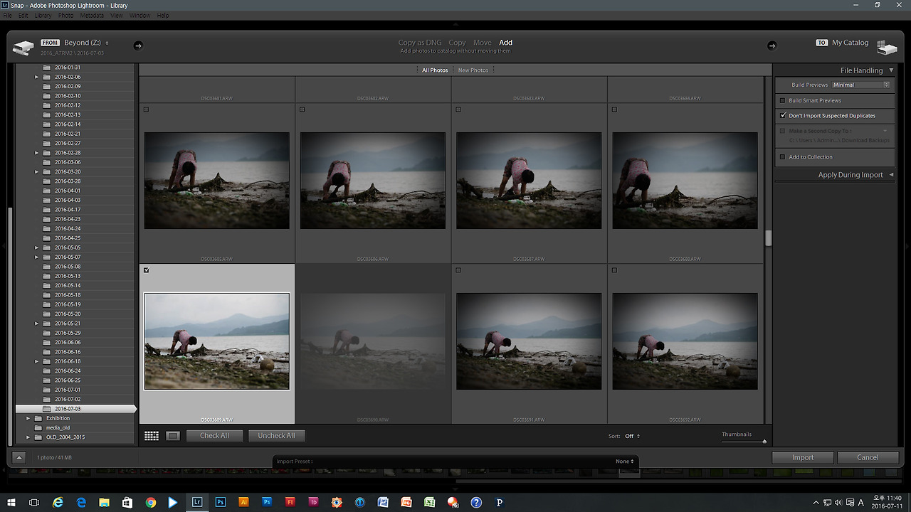Select the Copy as DNG import mode

(420, 43)
